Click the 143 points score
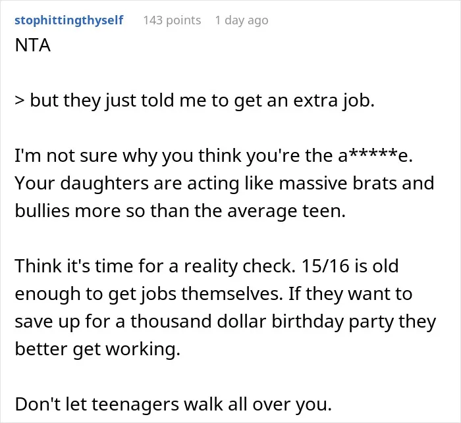The width and height of the screenshot is (461, 423). point(172,20)
